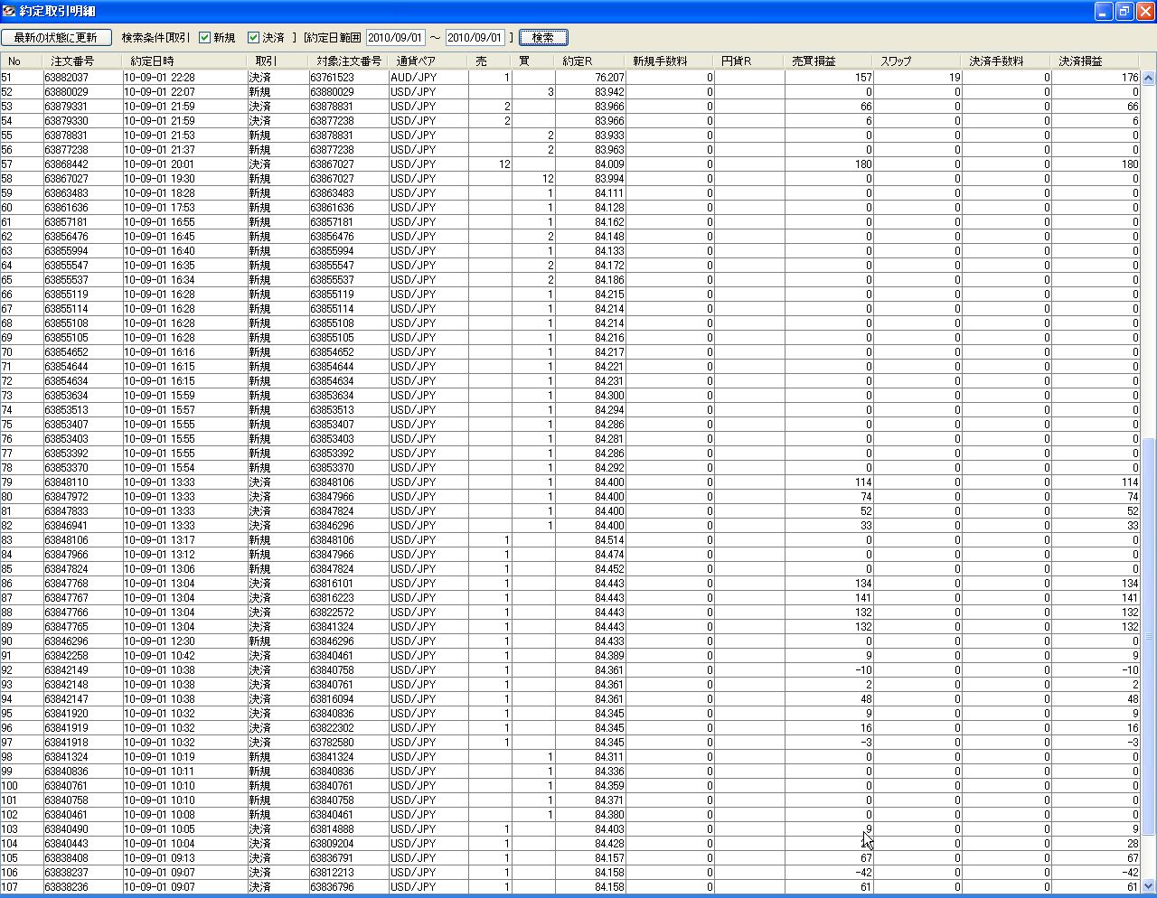This screenshot has height=898, width=1157.
Task: Select order number 63840490
Action: coord(66,829)
